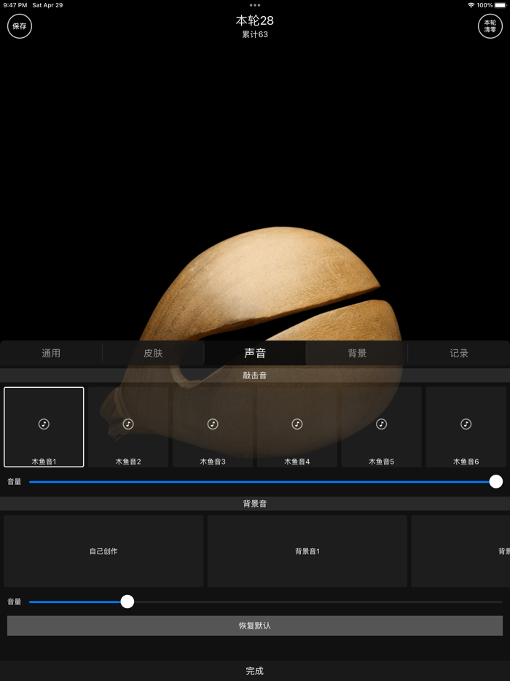This screenshot has height=681, width=510.
Task: Open the 背景 tab
Action: click(357, 353)
